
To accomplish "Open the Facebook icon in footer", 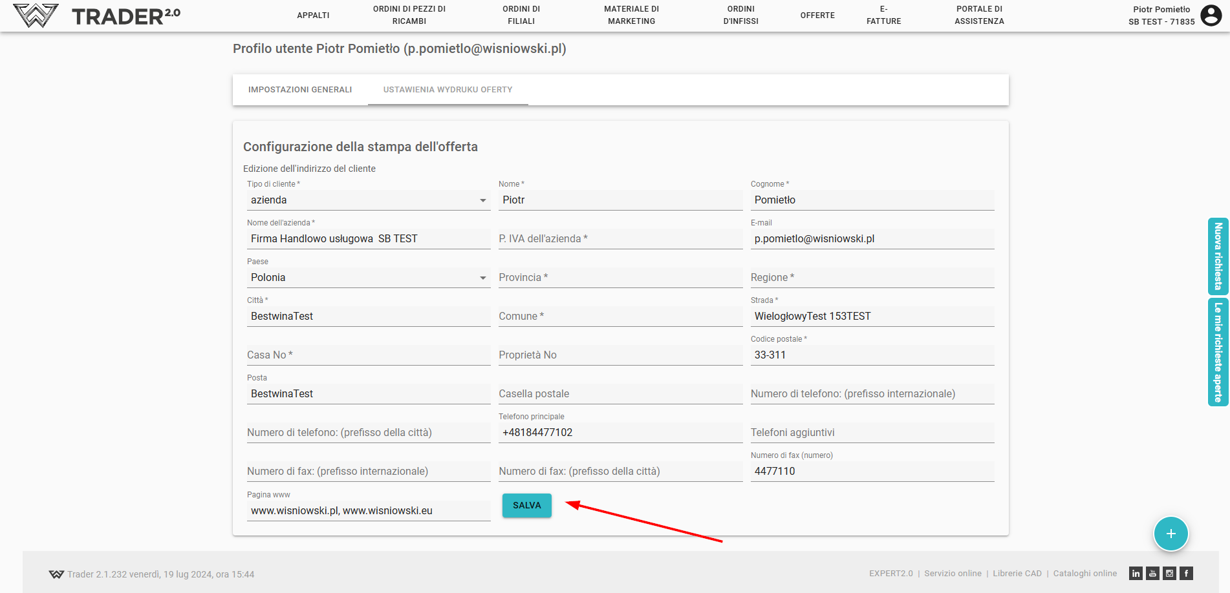I will coord(1186,574).
